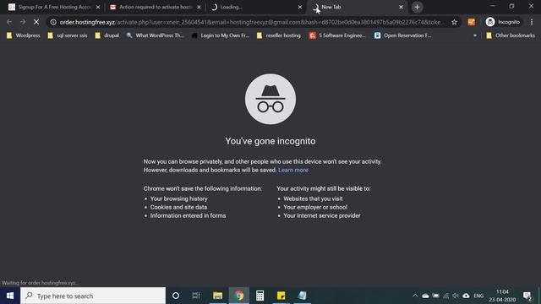Minimize the Chrome window
Screen dimensions: 541x304
point(492,6)
